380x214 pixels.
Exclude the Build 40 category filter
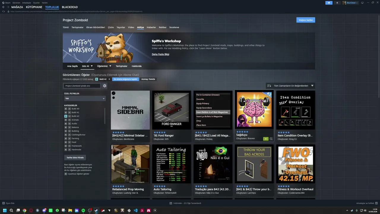(x=69, y=109)
